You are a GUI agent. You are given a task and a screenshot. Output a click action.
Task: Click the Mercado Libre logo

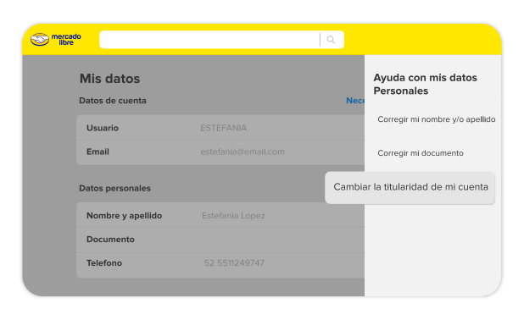(x=56, y=40)
